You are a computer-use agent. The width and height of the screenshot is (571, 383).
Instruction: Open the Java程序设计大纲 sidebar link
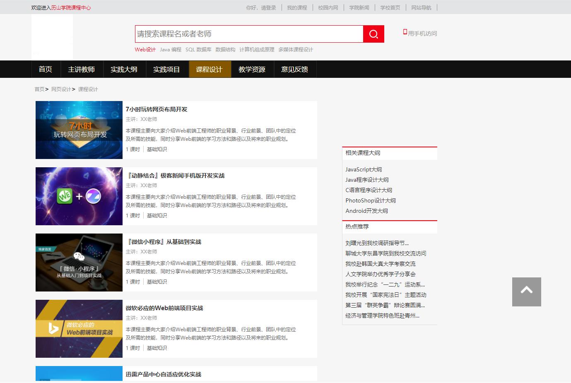coord(367,180)
